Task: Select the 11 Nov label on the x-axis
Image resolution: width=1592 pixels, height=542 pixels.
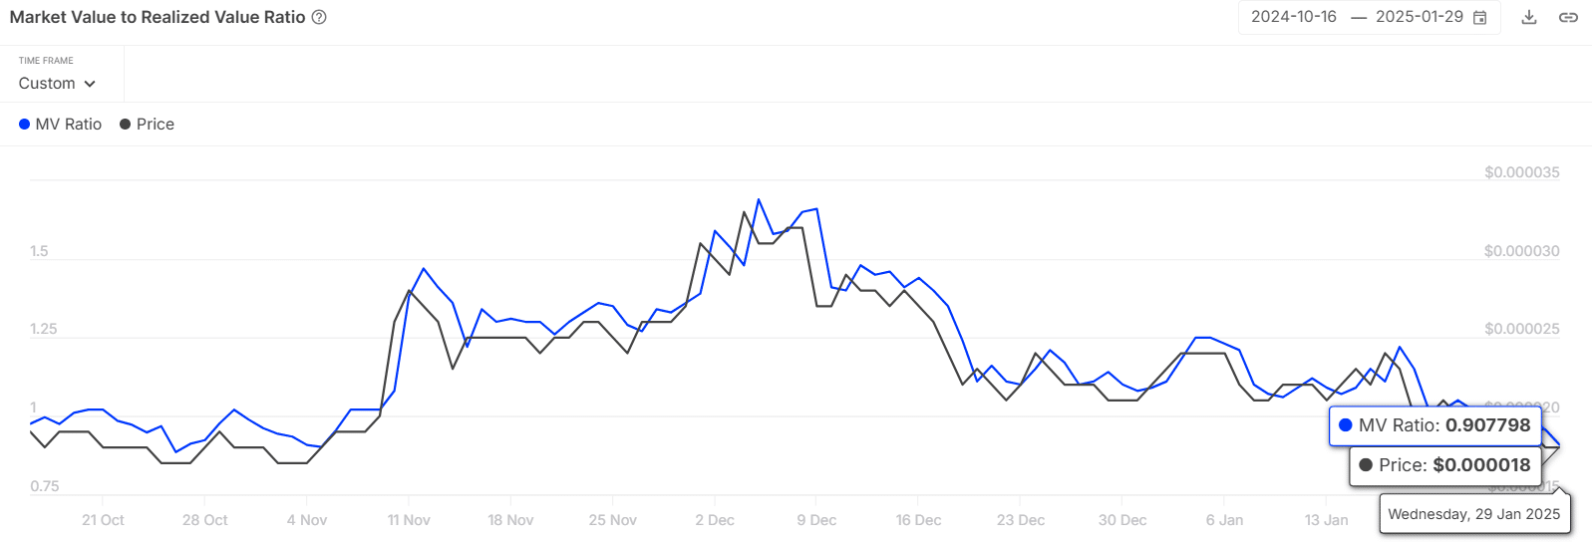Action: [x=409, y=520]
